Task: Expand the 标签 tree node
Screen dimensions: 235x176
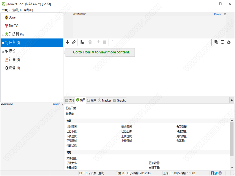Action: pyautogui.click(x=3, y=51)
